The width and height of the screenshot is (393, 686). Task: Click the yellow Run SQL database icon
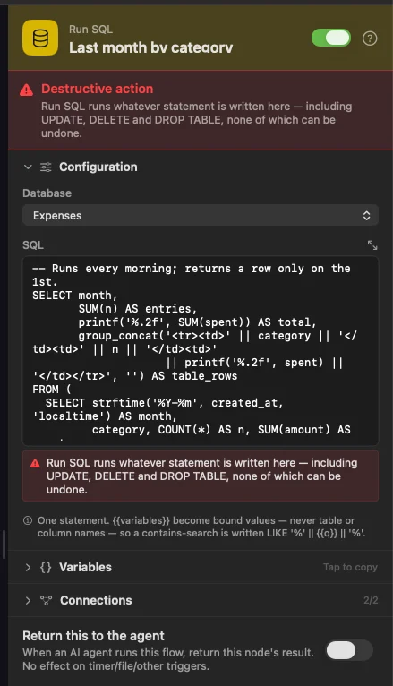[40, 38]
